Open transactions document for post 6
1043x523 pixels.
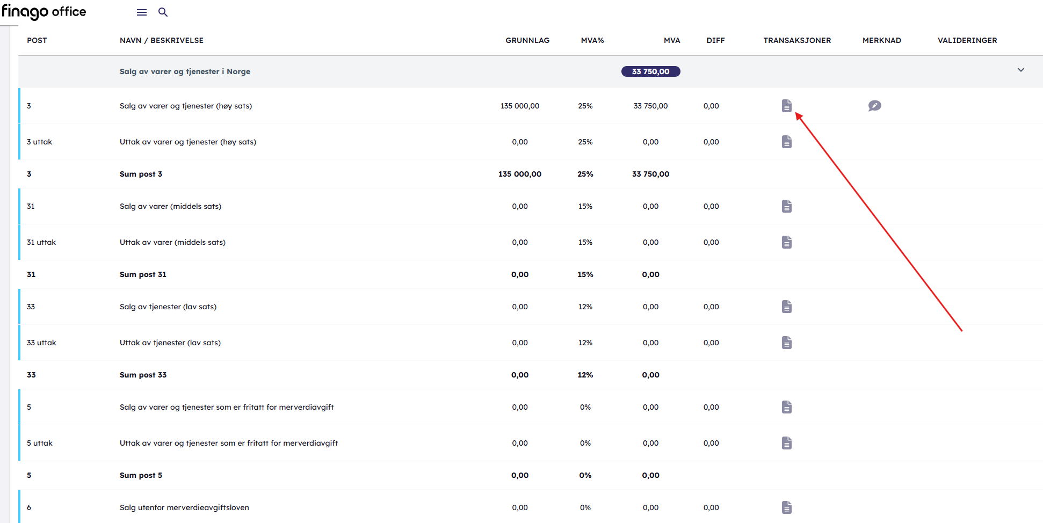786,507
